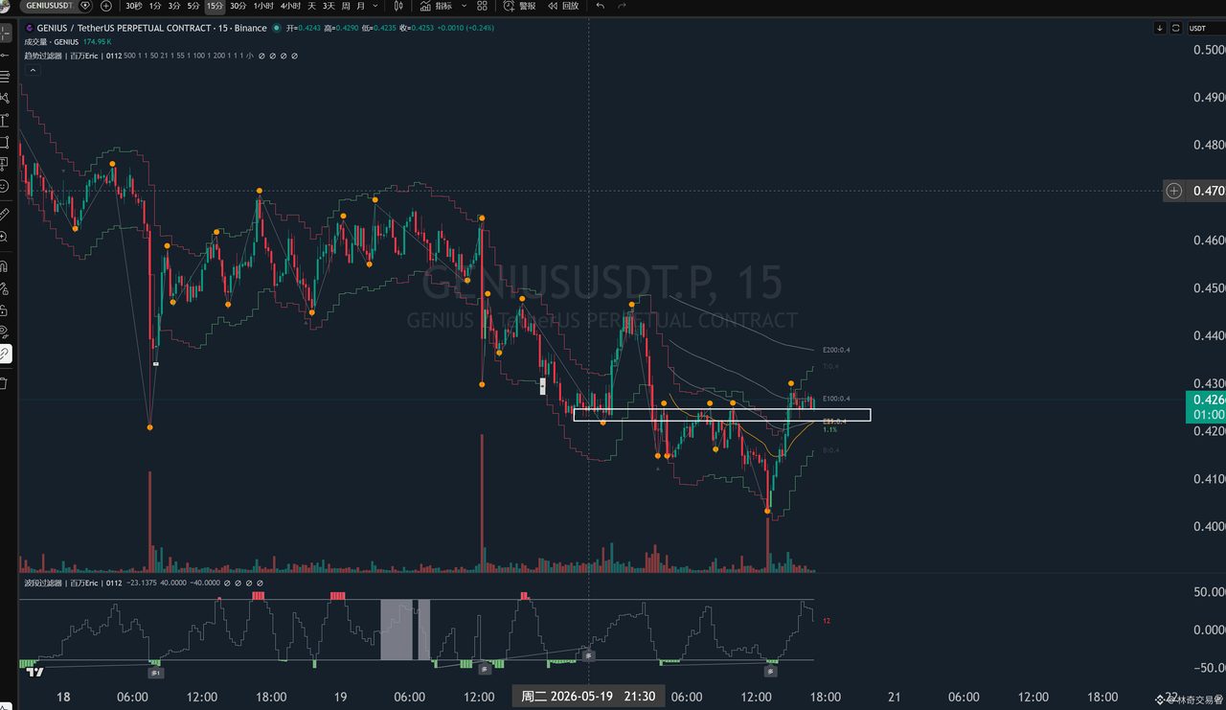Click the heart favorite icon beside symbol
Image resolution: width=1226 pixels, height=710 pixels.
(85, 6)
